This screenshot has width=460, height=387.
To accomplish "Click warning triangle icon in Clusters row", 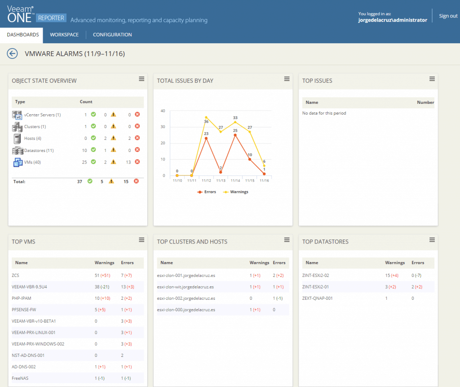I will (114, 127).
